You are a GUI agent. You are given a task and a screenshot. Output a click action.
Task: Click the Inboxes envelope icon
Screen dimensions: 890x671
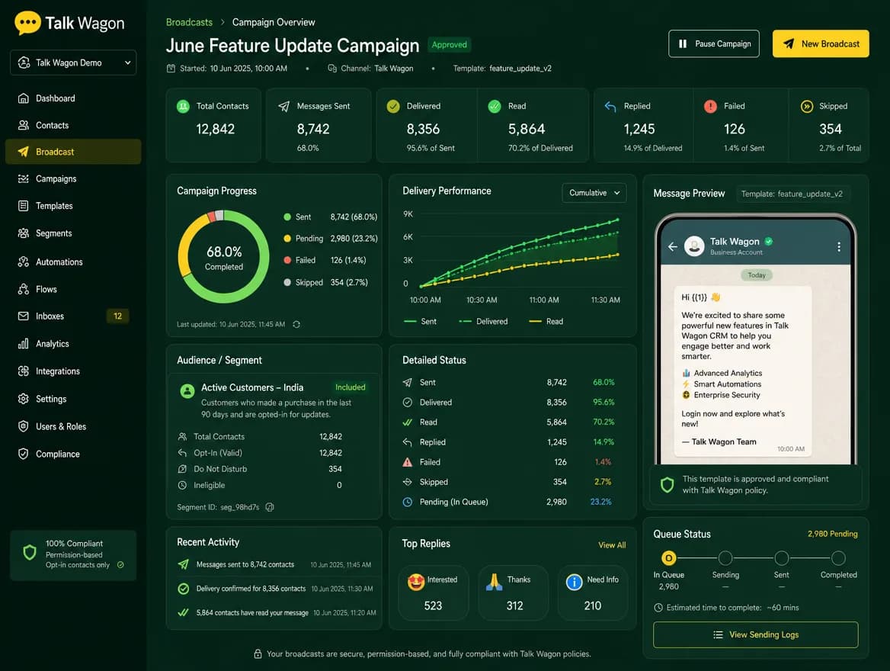click(x=24, y=316)
